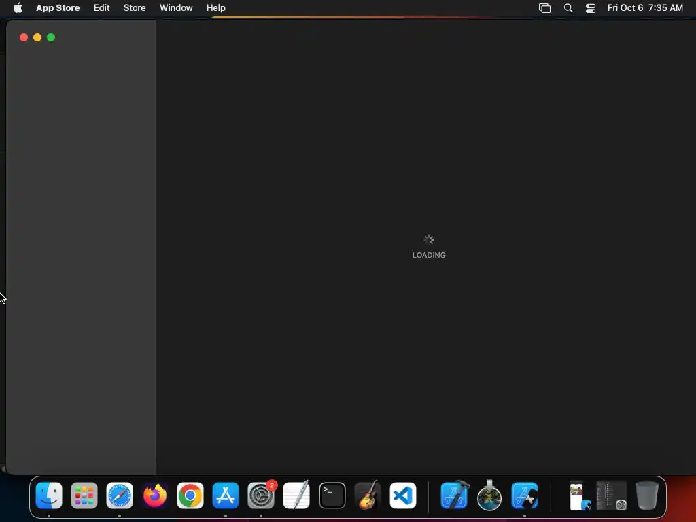Click the Stage Manager menu bar icon
Image resolution: width=696 pixels, height=522 pixels.
click(x=544, y=8)
